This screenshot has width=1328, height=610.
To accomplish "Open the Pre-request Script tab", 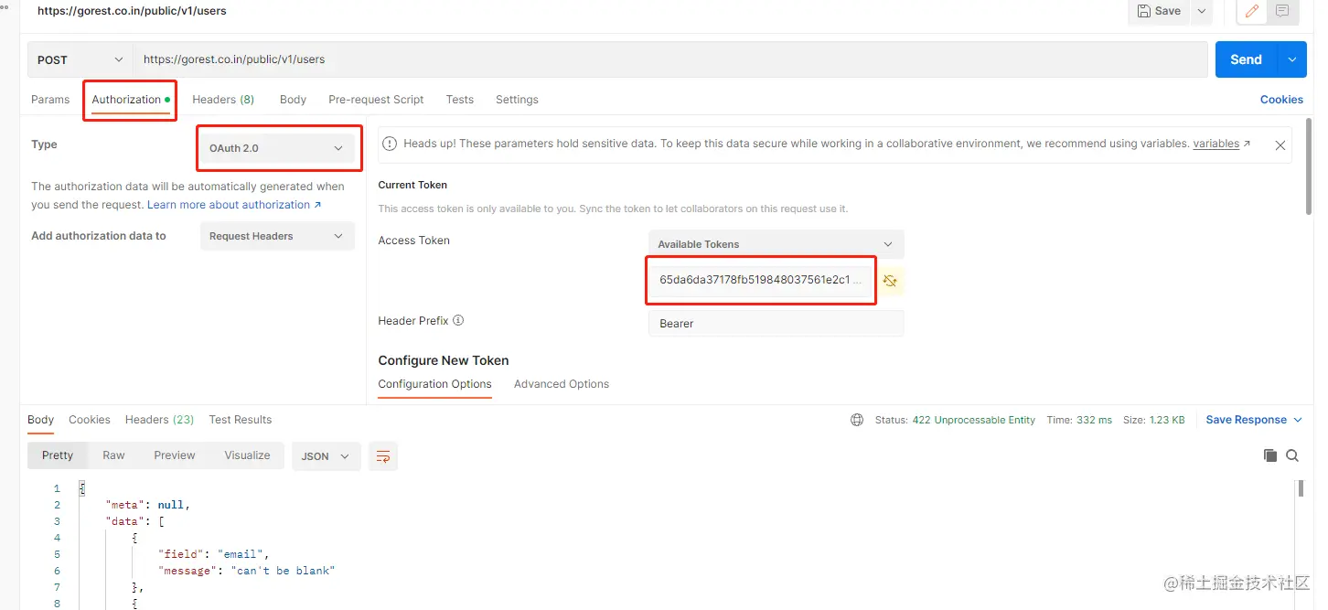I will point(376,100).
